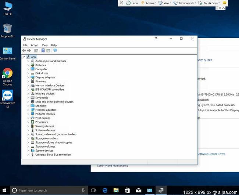Screen dimensions: 239x195
Task: Open File Explorer from the taskbar
Action: click(x=116, y=190)
